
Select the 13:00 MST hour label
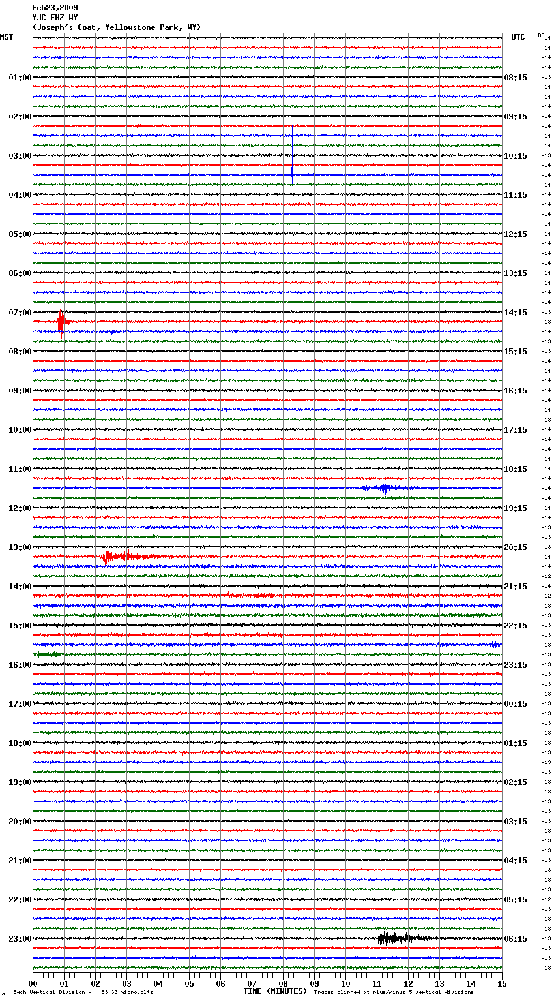pyautogui.click(x=20, y=547)
